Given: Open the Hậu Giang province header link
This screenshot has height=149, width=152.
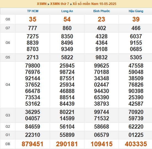Looking at the screenshot, I should pyautogui.click(x=136, y=11).
